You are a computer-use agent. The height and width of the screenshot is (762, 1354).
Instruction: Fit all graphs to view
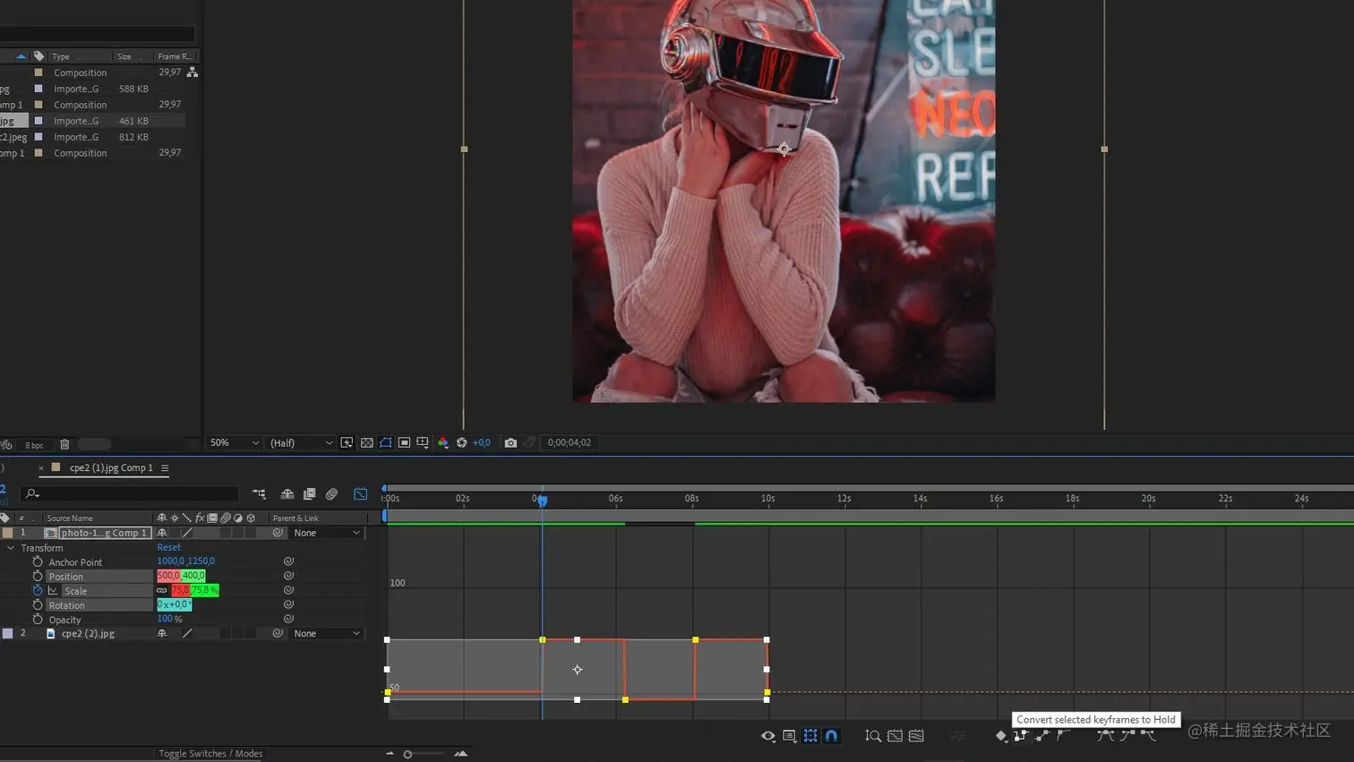[916, 736]
